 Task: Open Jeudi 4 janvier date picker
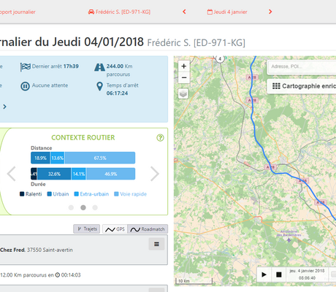[227, 12]
